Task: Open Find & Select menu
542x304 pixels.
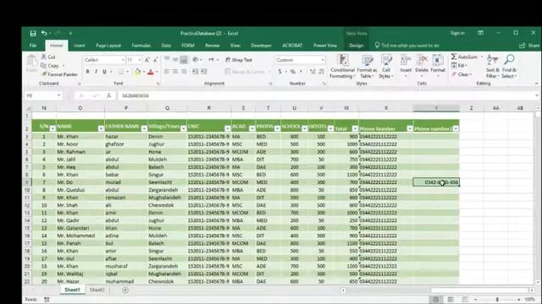Action: pos(509,67)
